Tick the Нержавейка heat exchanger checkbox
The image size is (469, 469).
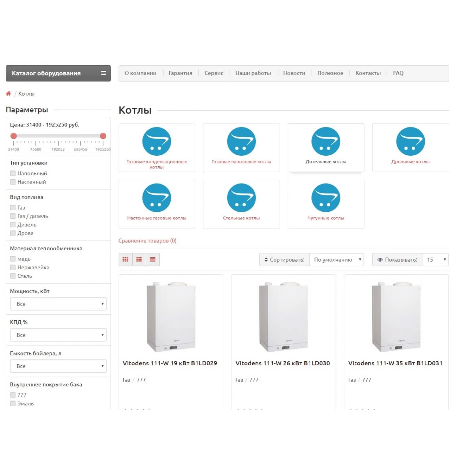(13, 267)
